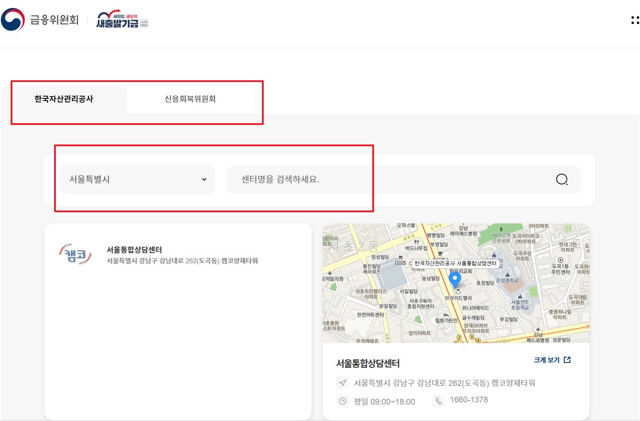640x421 pixels.
Task: Click the 서울통합상담센터 heading under the map
Action: [x=368, y=363]
